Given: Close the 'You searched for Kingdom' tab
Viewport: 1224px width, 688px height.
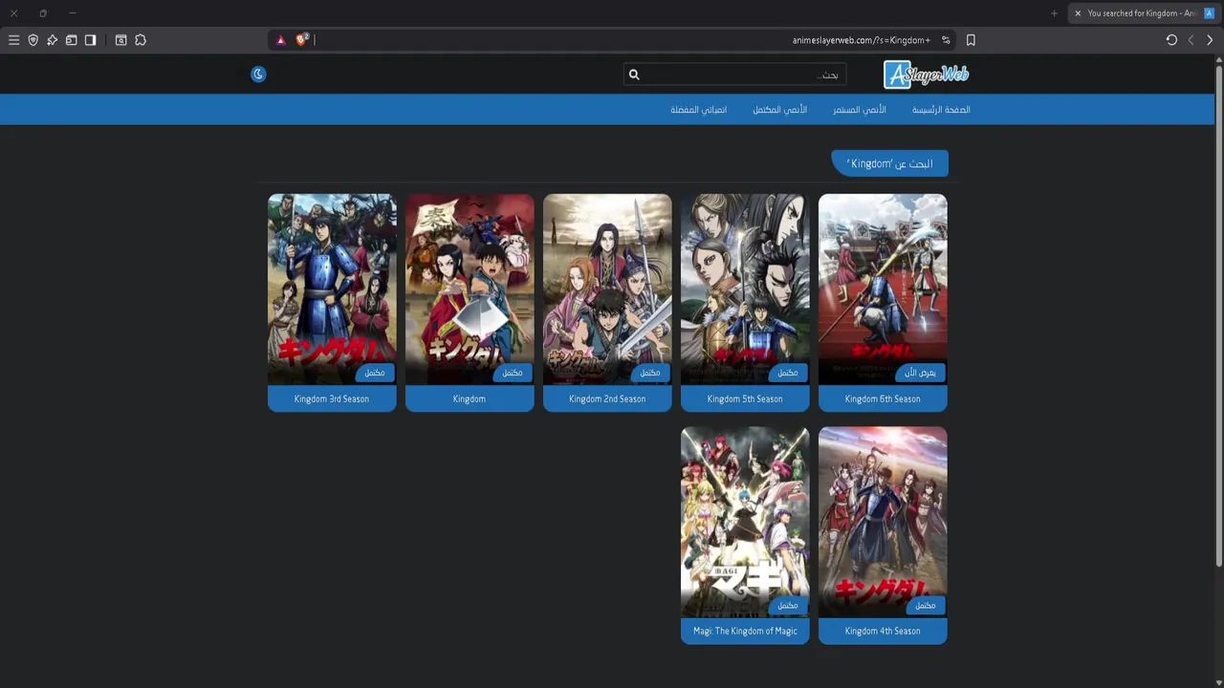Looking at the screenshot, I should 1078,13.
